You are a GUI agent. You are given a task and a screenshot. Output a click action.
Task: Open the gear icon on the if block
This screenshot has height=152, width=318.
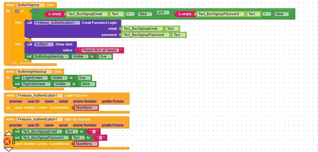(x=17, y=11)
